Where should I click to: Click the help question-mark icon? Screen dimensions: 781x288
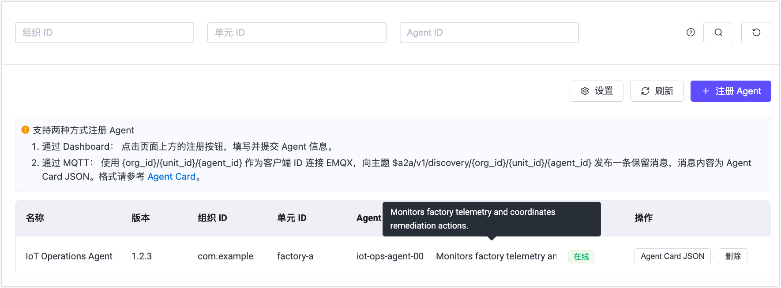(690, 32)
